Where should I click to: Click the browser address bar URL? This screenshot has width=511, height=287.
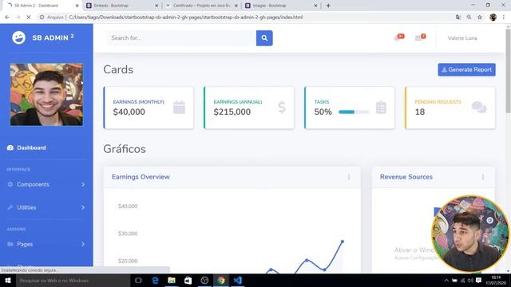click(186, 18)
